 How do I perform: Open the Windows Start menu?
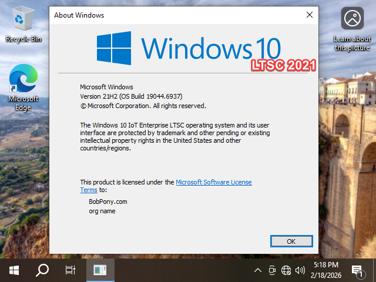(x=14, y=270)
